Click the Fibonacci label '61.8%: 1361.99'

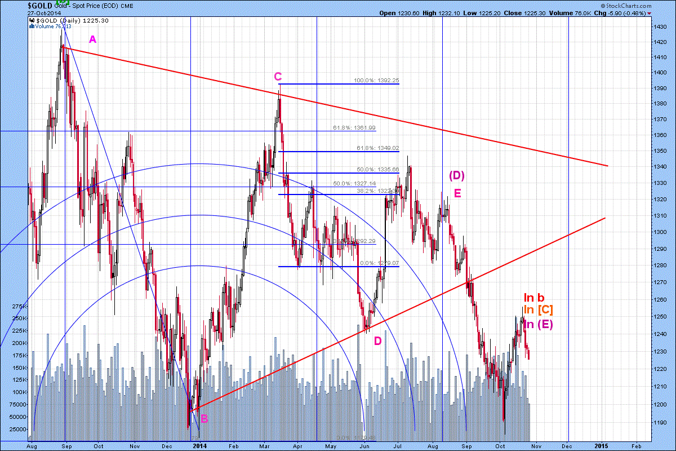coord(354,127)
